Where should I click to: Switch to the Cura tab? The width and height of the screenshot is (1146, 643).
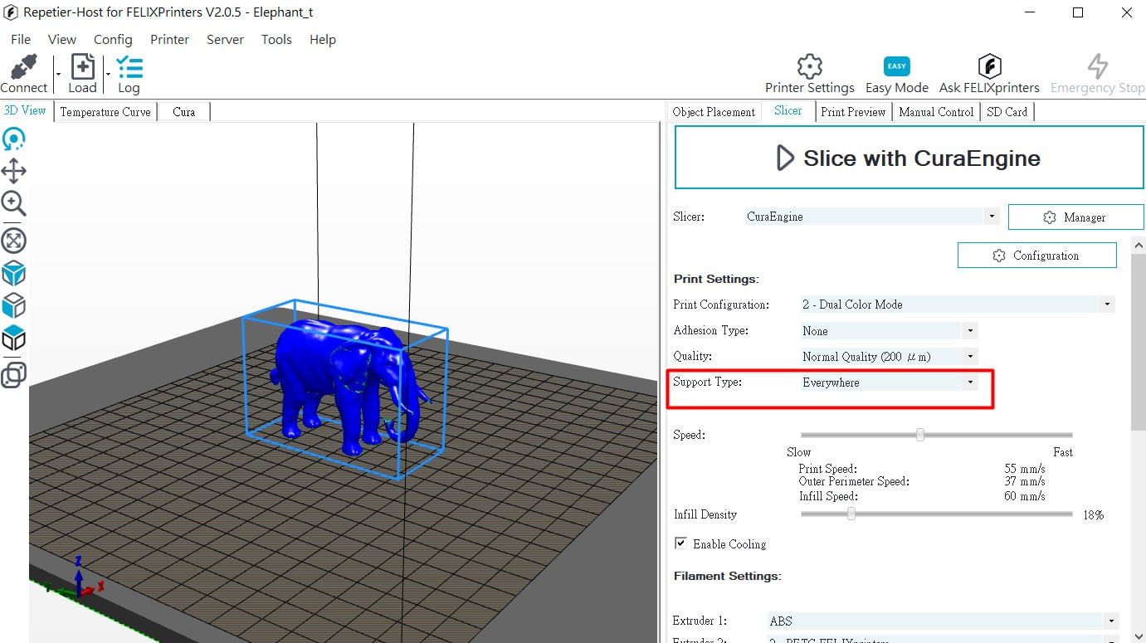tap(184, 112)
